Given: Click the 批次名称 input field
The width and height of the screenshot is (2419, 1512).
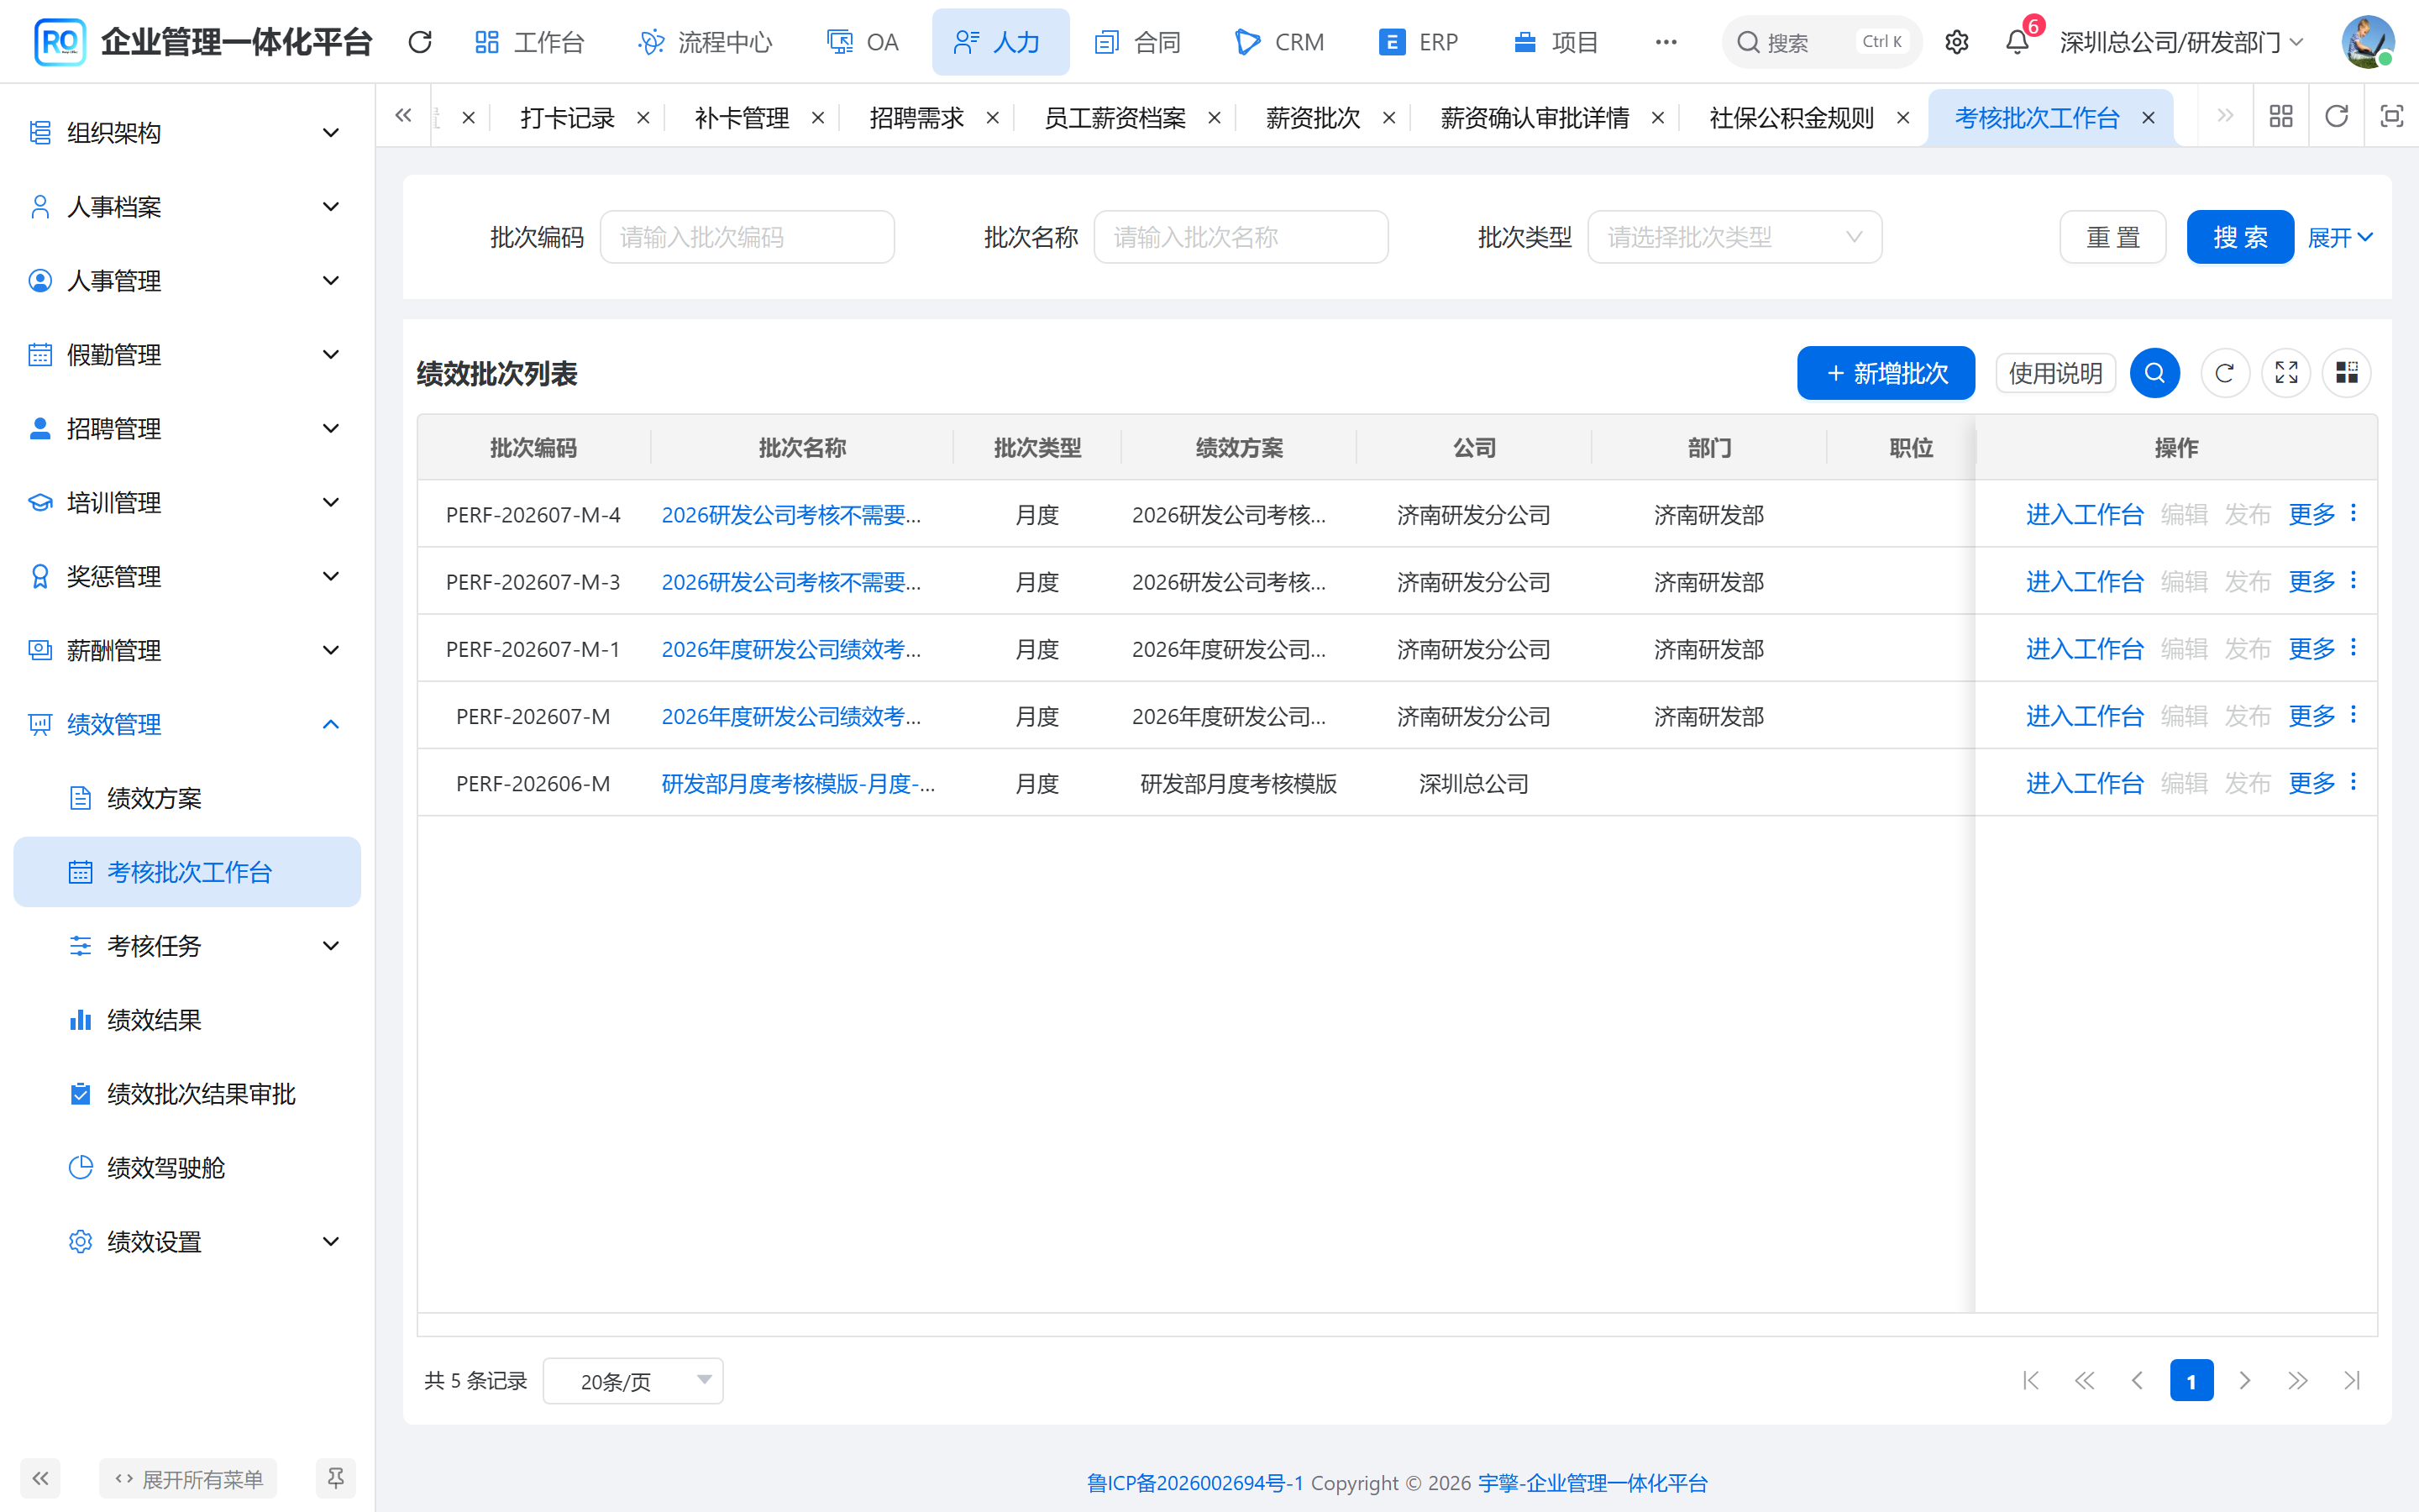Looking at the screenshot, I should coord(1241,237).
